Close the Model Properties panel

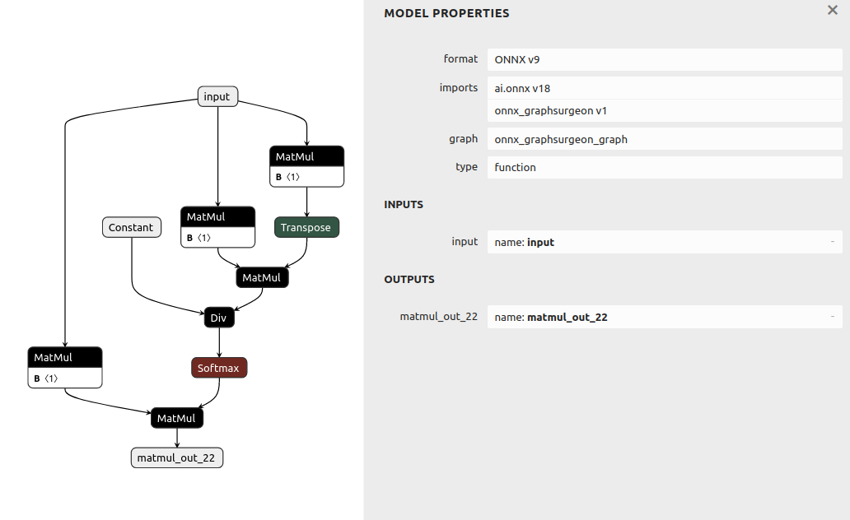click(832, 11)
